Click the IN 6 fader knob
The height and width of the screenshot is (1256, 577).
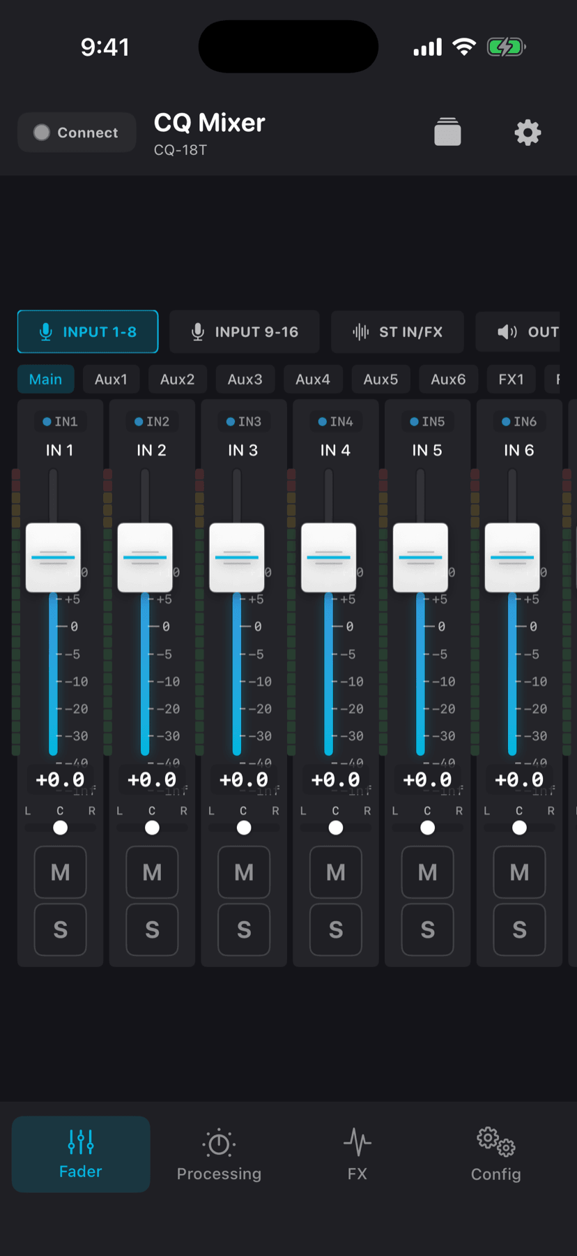point(512,558)
